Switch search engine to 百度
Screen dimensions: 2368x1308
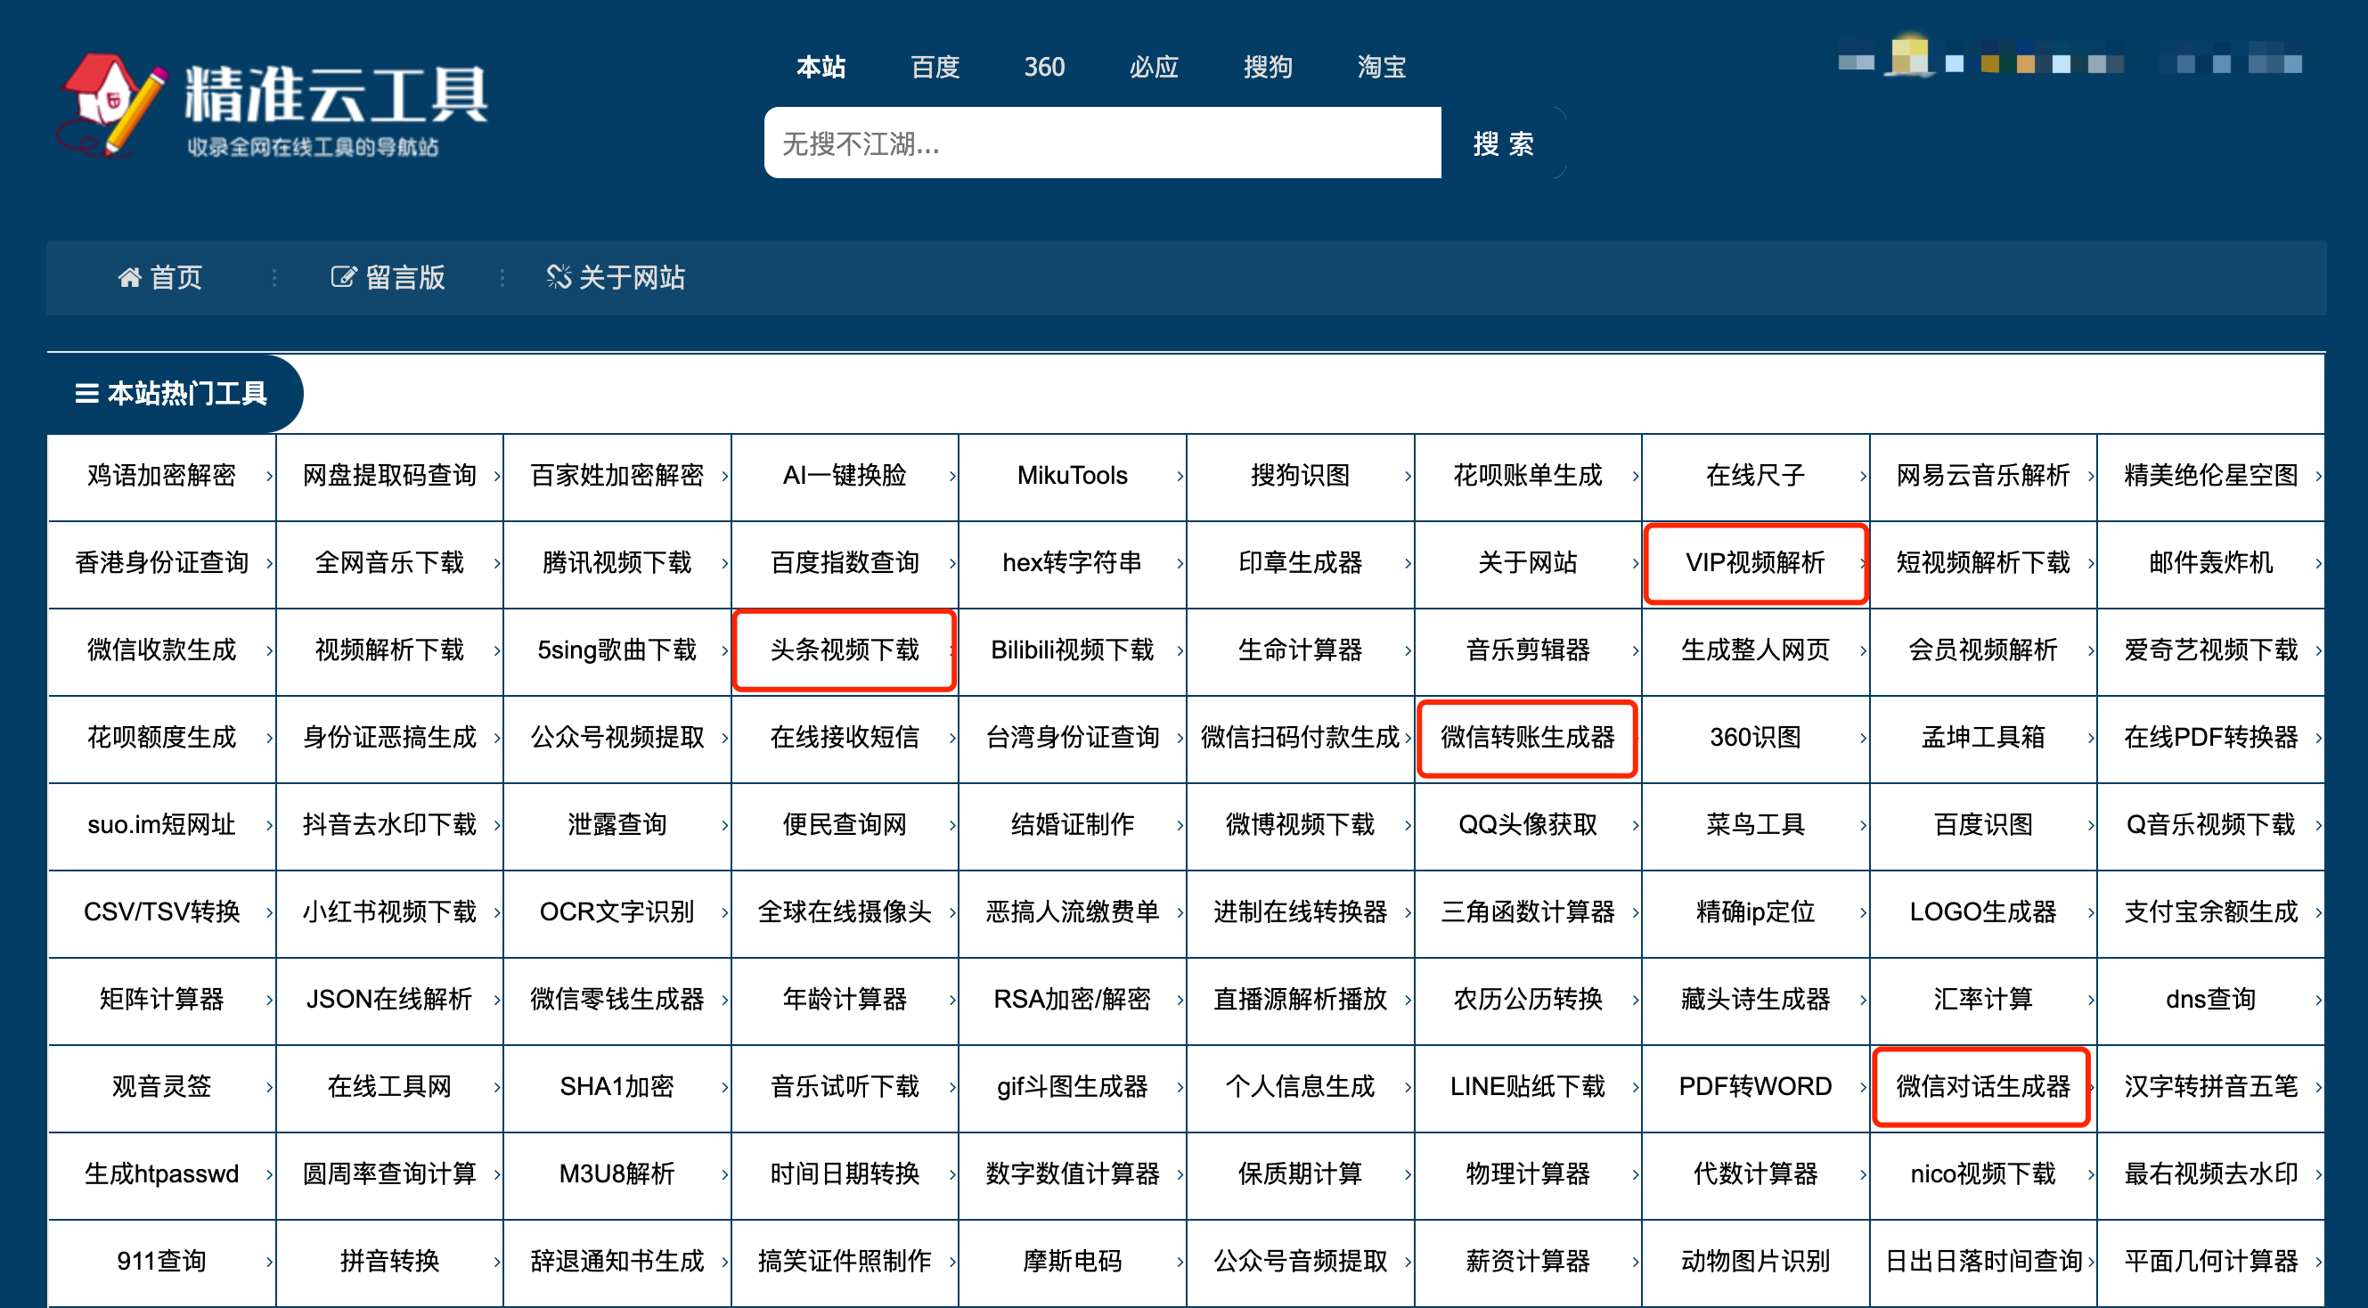tap(934, 66)
